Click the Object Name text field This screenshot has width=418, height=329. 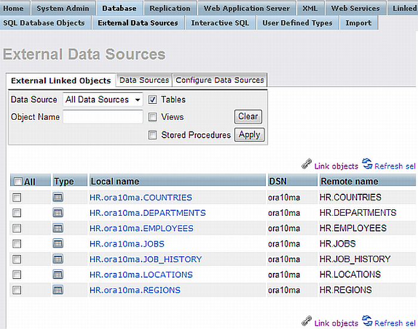tap(103, 117)
